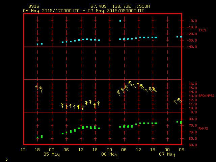Click the rightmost green humidity marker
The image size is (216, 162).
coord(181,122)
